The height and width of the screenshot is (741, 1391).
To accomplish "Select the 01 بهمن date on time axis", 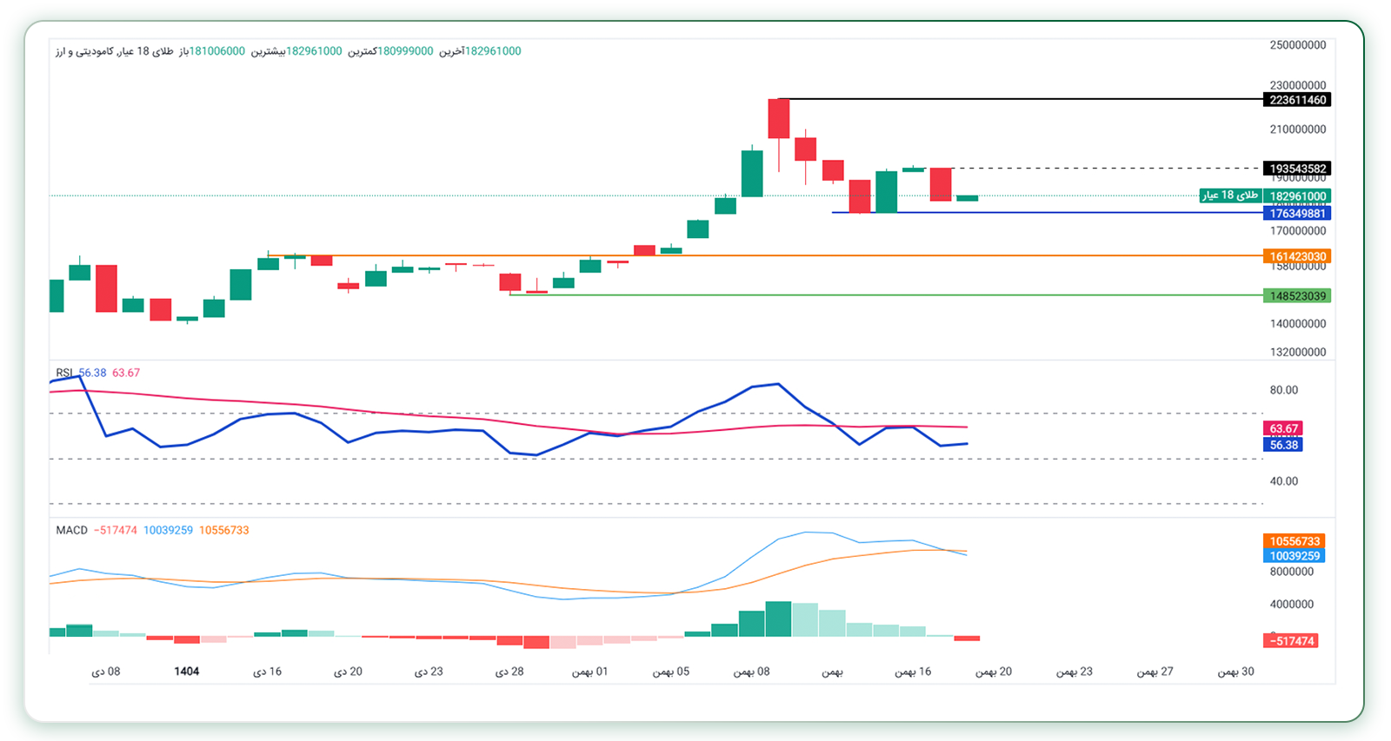I will point(589,672).
